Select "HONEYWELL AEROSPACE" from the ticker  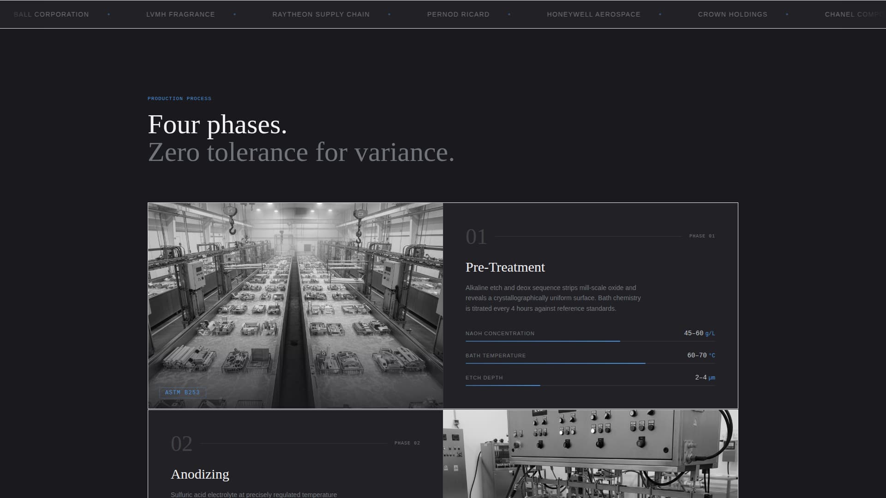click(x=593, y=14)
